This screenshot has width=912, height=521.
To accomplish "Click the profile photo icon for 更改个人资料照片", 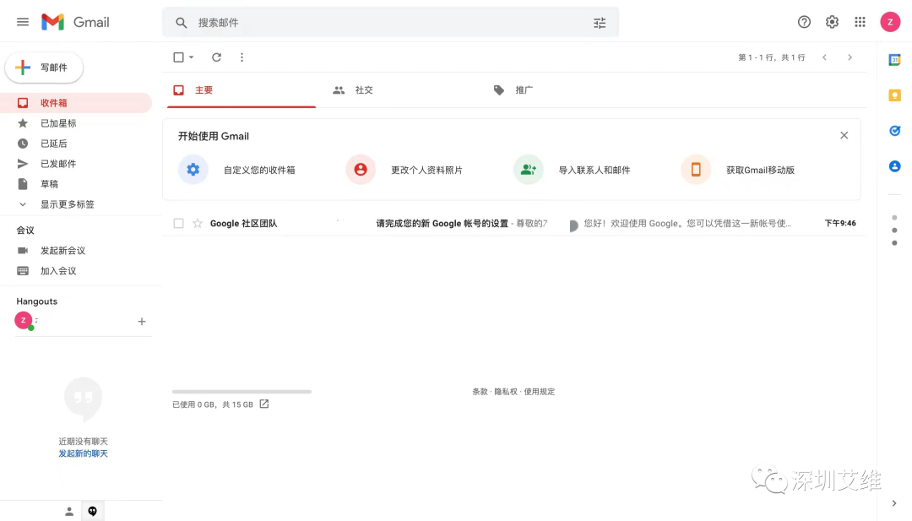I will 361,169.
